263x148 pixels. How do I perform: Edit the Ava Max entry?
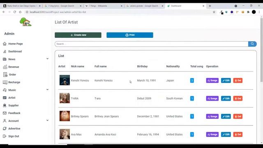226,134
